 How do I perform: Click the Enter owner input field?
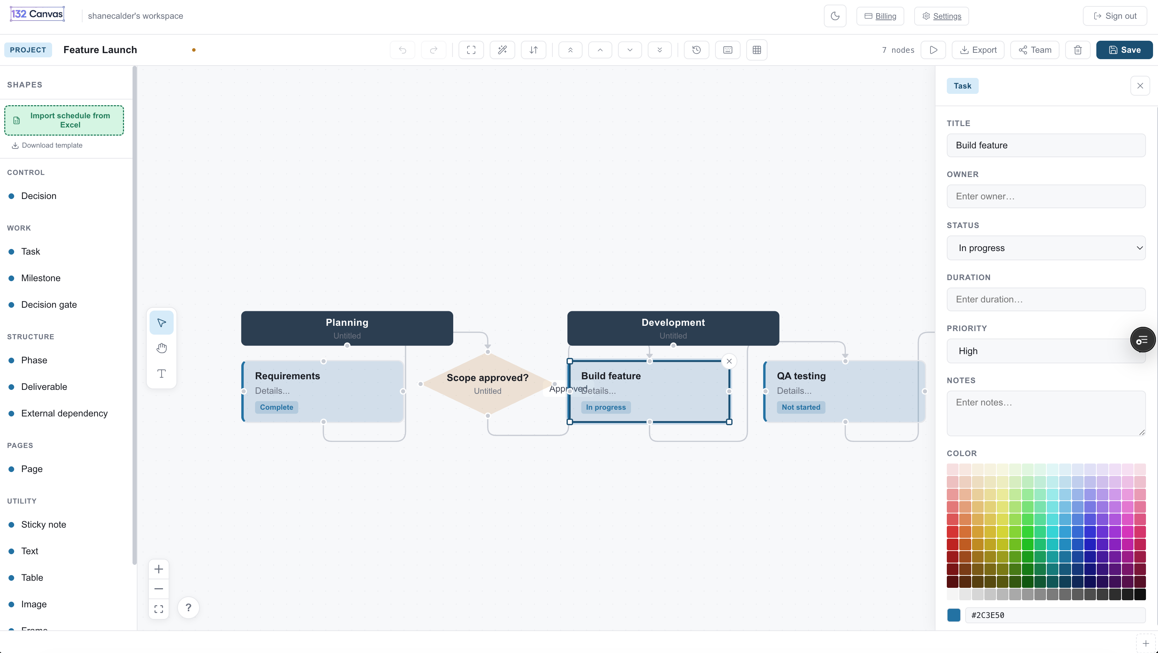[1046, 196]
